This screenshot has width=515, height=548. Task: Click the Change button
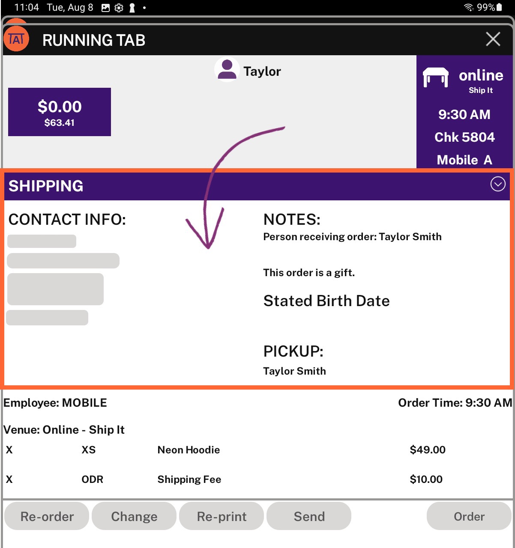point(134,516)
